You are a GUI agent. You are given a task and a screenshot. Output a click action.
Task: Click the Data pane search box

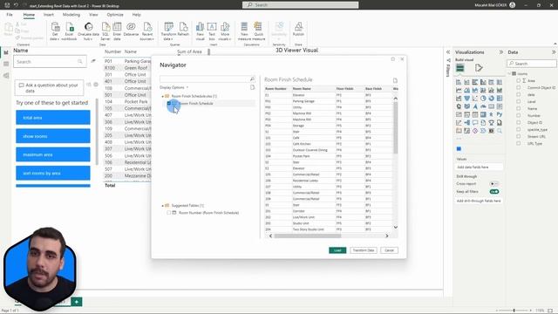(531, 64)
